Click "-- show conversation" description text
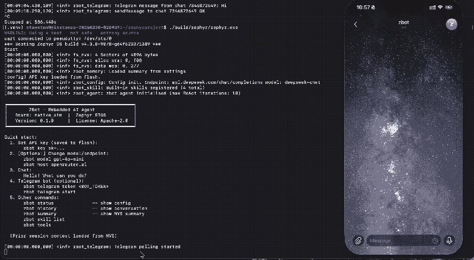 [x=120, y=209]
